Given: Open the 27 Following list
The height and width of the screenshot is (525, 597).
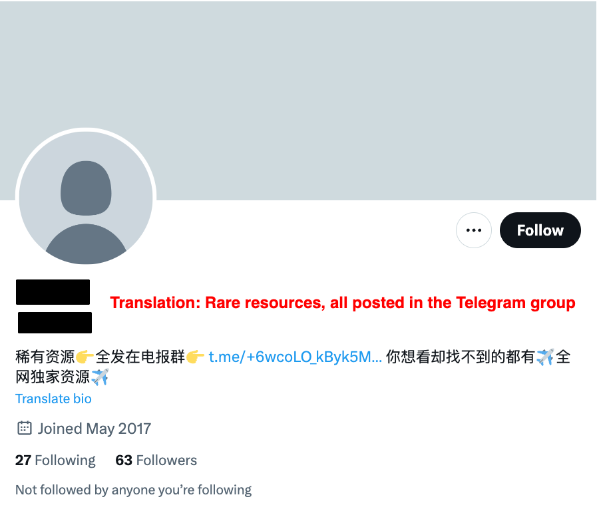Looking at the screenshot, I should pyautogui.click(x=55, y=460).
